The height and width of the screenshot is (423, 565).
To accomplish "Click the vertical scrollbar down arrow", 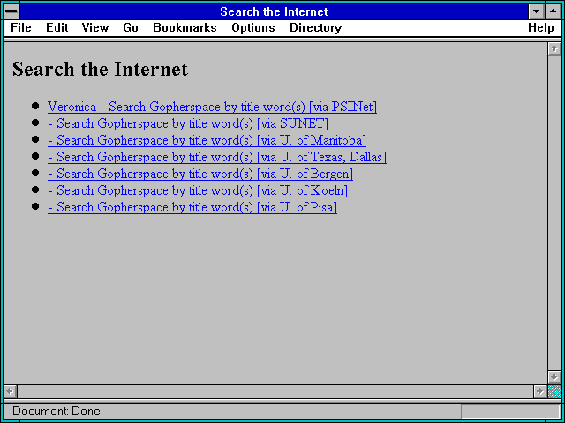I will 554,377.
